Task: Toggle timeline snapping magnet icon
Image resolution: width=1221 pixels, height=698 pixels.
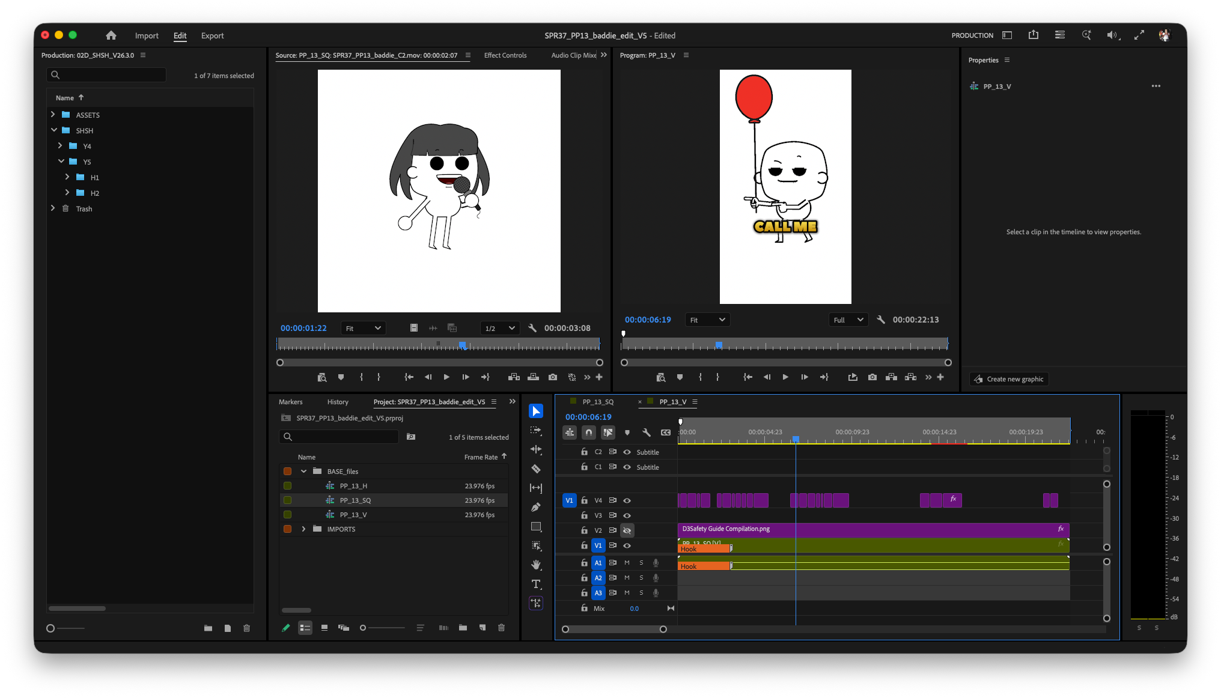Action: [x=589, y=432]
